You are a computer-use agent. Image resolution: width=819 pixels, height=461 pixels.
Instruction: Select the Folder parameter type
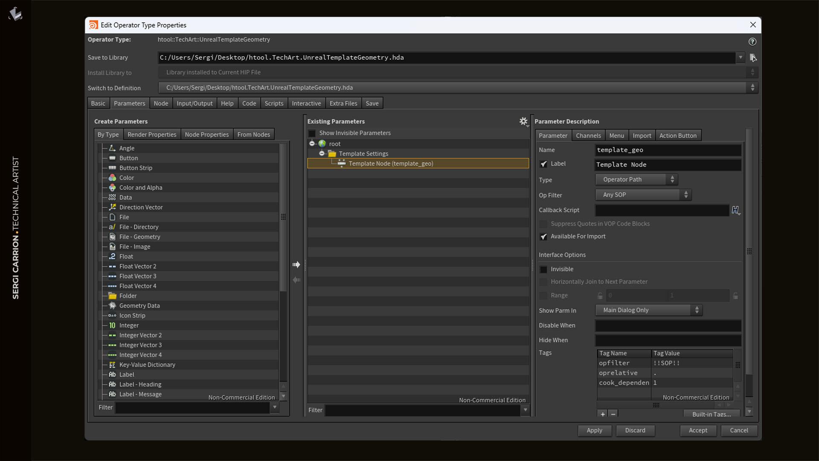coord(128,296)
